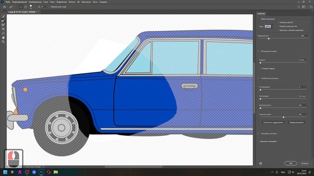The height and width of the screenshot is (176, 314).
Task: Click the transparency percent value field
Action: click(x=303, y=36)
